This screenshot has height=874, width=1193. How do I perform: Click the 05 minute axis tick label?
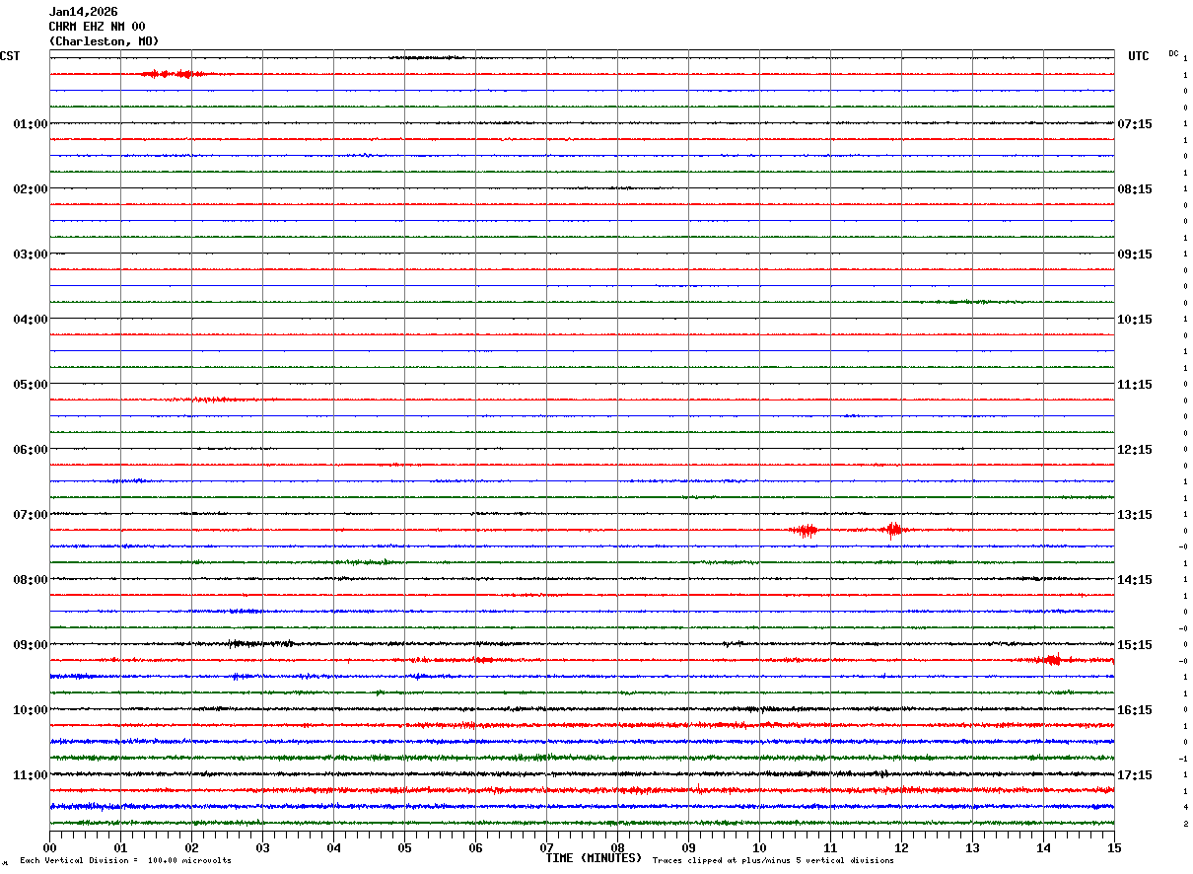pos(404,847)
